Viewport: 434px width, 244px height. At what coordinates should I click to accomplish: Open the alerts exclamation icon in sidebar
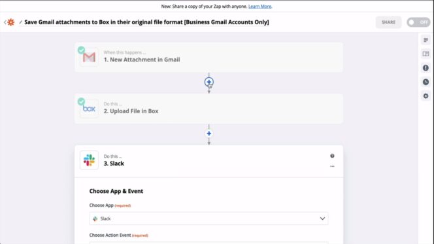[x=426, y=68]
